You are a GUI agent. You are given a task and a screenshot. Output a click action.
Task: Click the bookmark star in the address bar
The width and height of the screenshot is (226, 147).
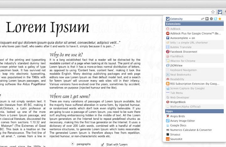point(213,12)
